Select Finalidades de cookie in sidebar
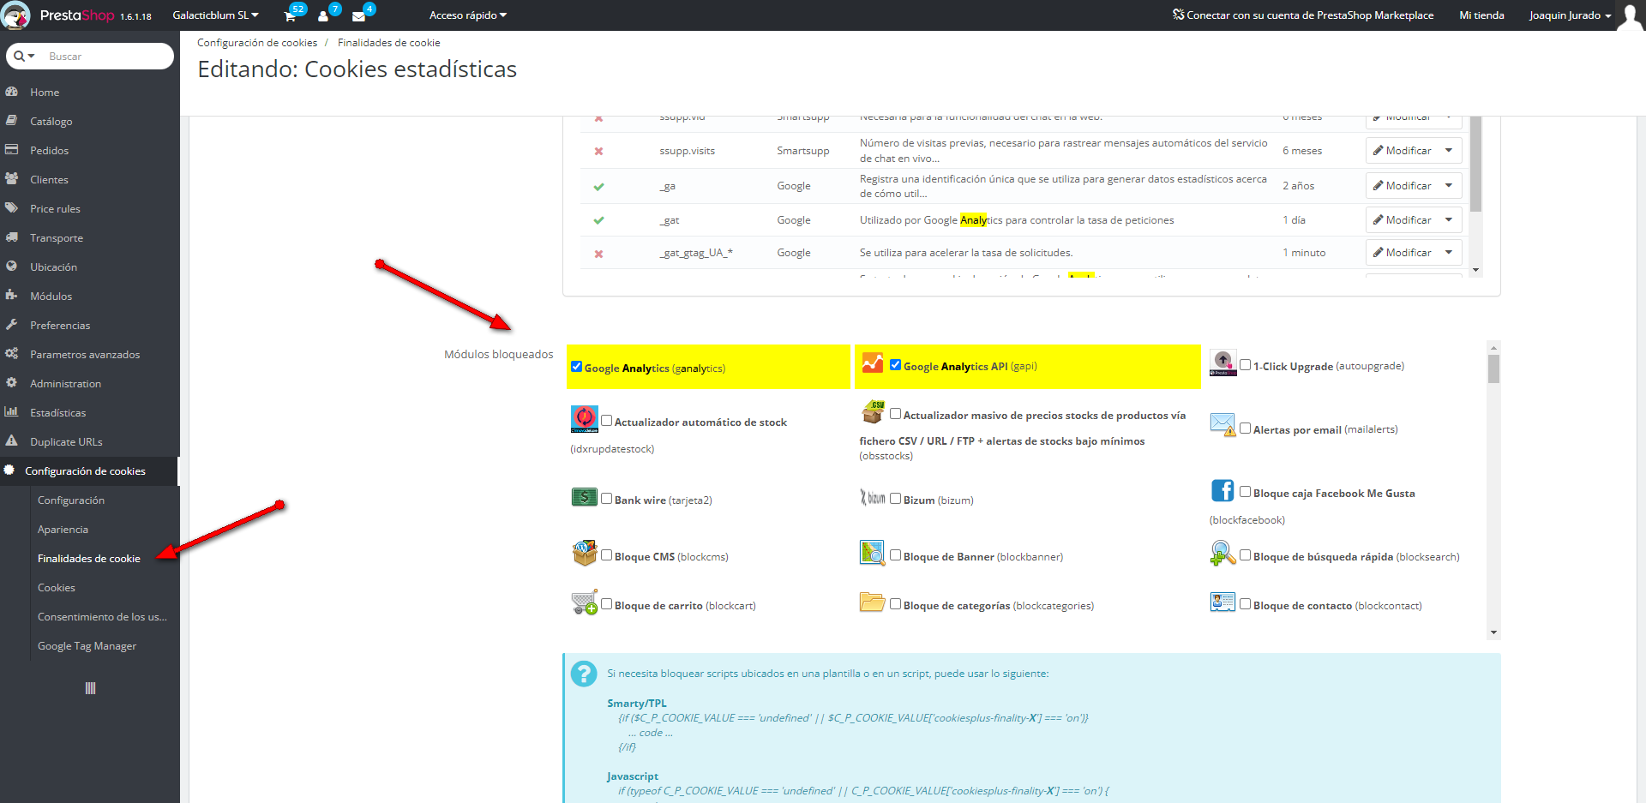1646x803 pixels. [89, 559]
